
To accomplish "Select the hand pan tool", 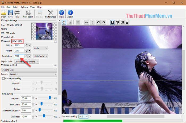I will pyautogui.click(x=64, y=22).
